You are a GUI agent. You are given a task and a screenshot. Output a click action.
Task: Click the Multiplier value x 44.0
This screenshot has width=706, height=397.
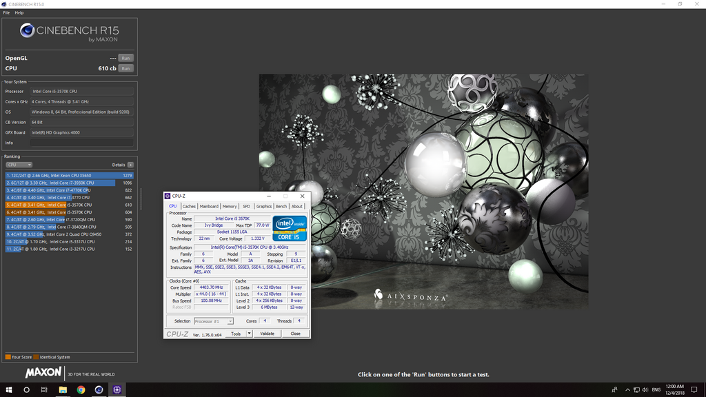211,294
